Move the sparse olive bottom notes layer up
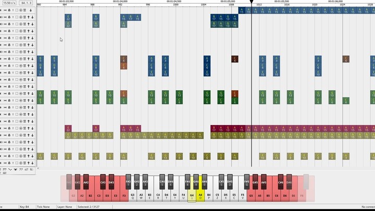Screen dimensions: 375x211 pyautogui.click(x=29, y=156)
